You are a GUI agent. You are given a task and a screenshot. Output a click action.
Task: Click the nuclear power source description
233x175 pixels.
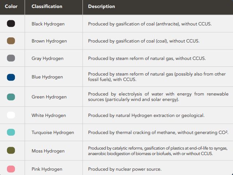tap(125, 169)
